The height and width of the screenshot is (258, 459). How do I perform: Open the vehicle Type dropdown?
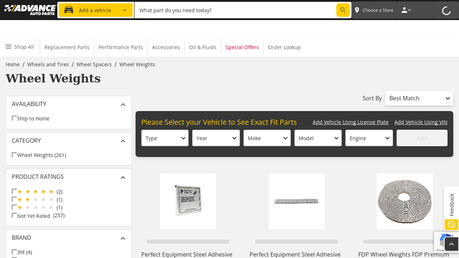[165, 138]
